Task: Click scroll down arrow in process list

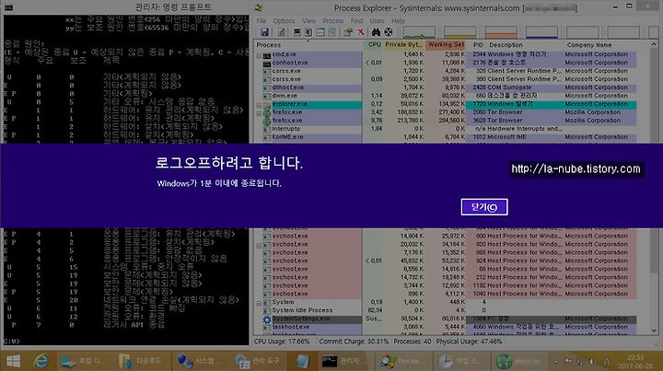Action: click(654, 330)
